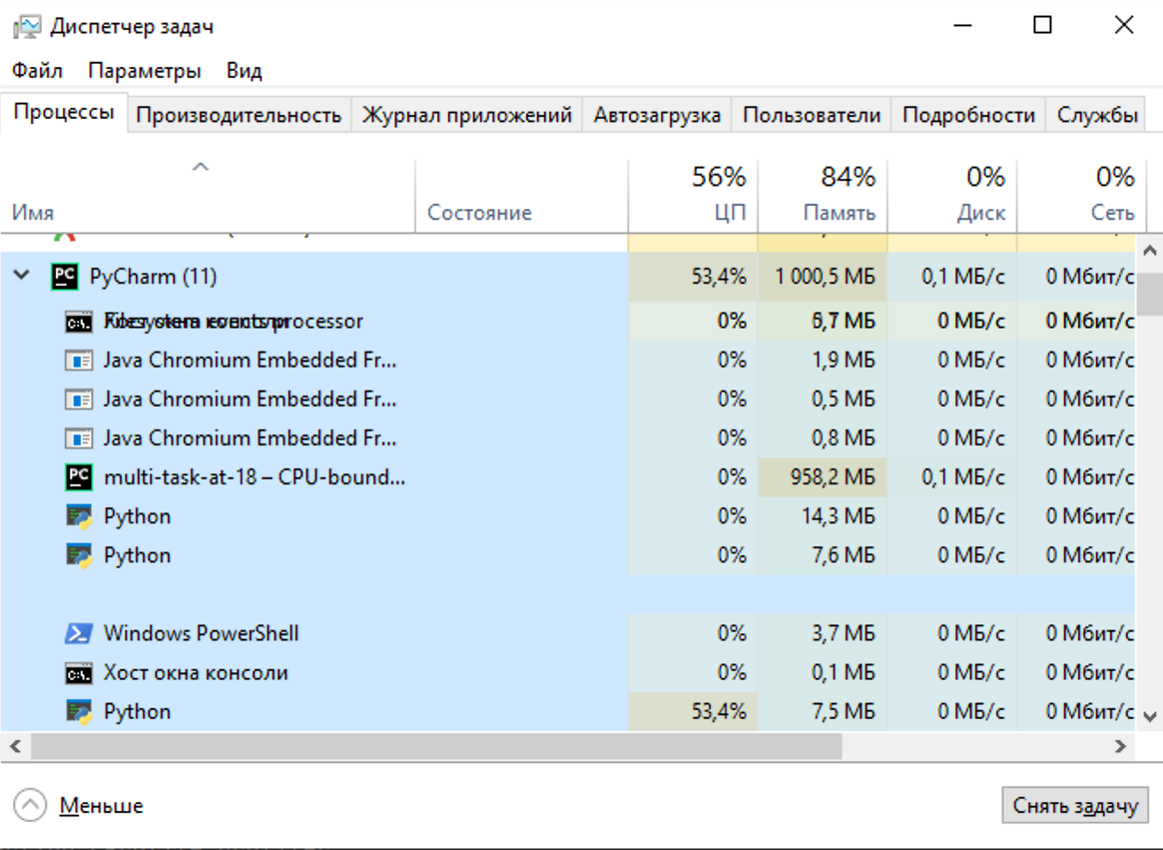Collapse the PyCharm (11) process group
The width and height of the screenshot is (1163, 850).
click(22, 276)
